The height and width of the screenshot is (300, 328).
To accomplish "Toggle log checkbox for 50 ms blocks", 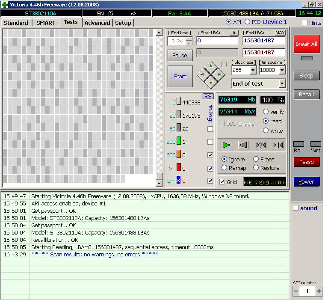I will click(210, 129).
